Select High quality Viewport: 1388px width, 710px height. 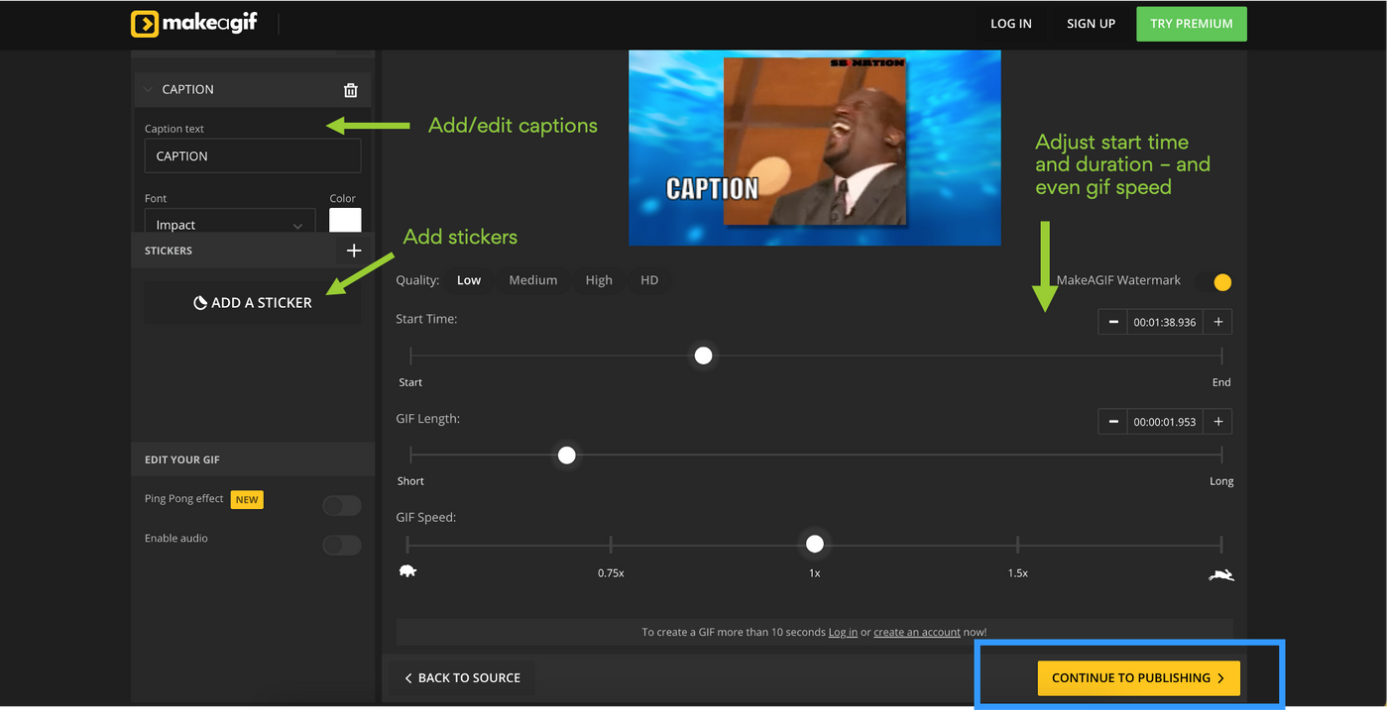(599, 280)
